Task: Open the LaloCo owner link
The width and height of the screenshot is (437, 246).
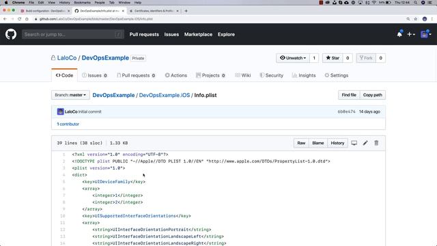Action: 67,58
